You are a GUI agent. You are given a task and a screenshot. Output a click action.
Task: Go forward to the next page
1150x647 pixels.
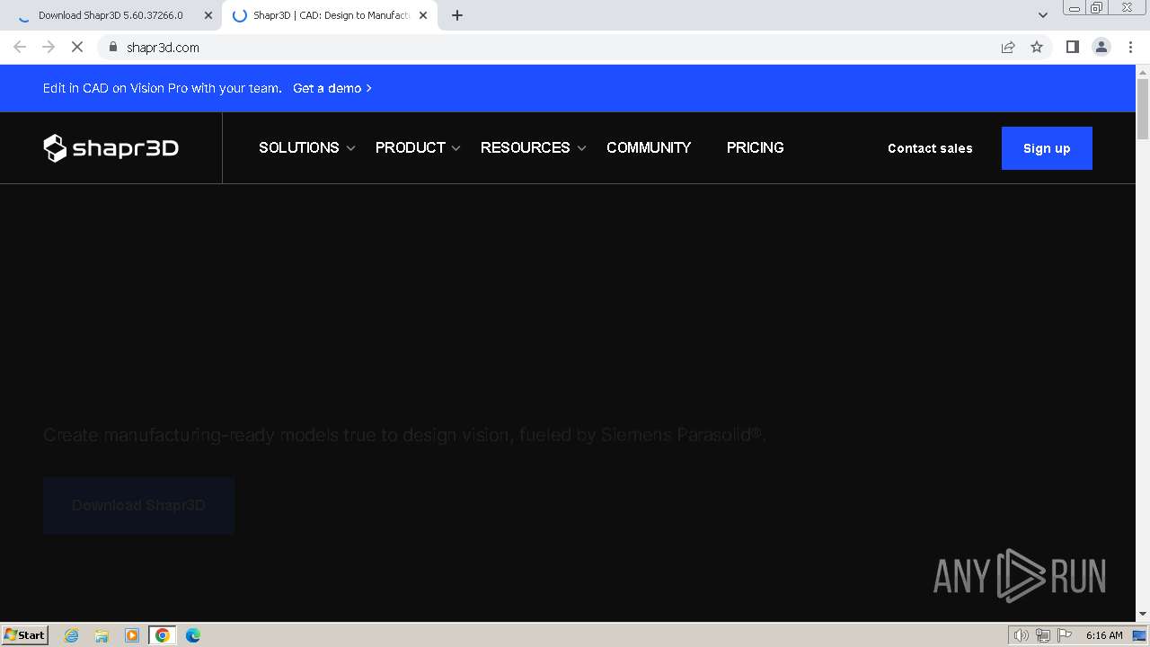pos(49,47)
